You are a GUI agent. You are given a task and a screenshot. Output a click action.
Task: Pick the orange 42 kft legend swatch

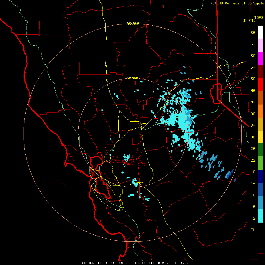pyautogui.click(x=260, y=111)
